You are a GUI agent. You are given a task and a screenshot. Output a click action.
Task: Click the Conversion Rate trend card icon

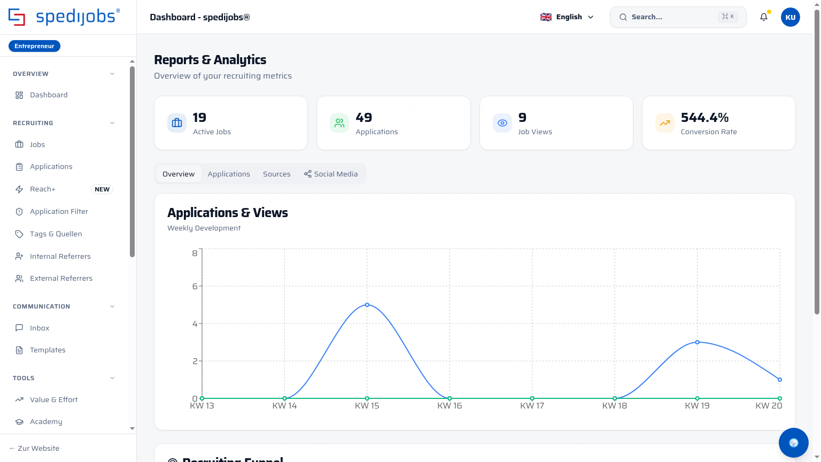(x=665, y=123)
